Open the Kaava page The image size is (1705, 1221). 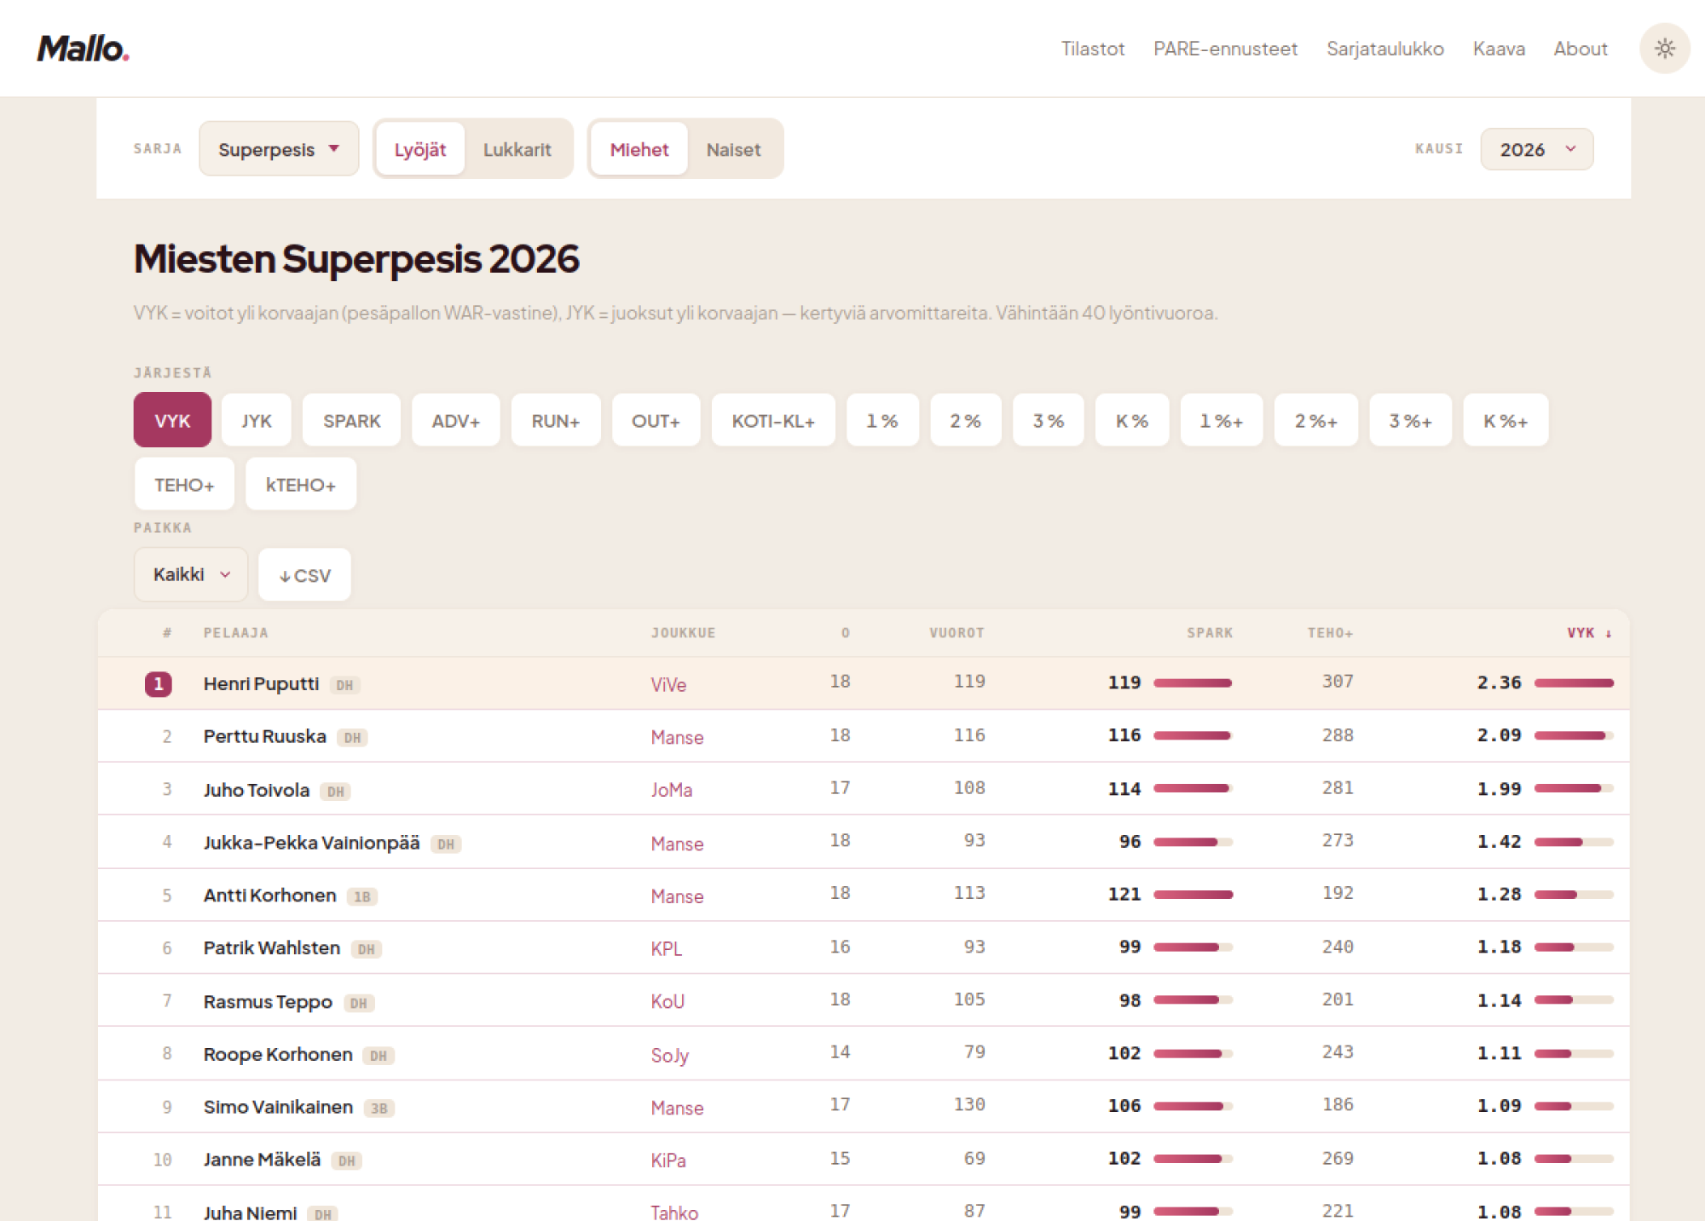[1498, 49]
